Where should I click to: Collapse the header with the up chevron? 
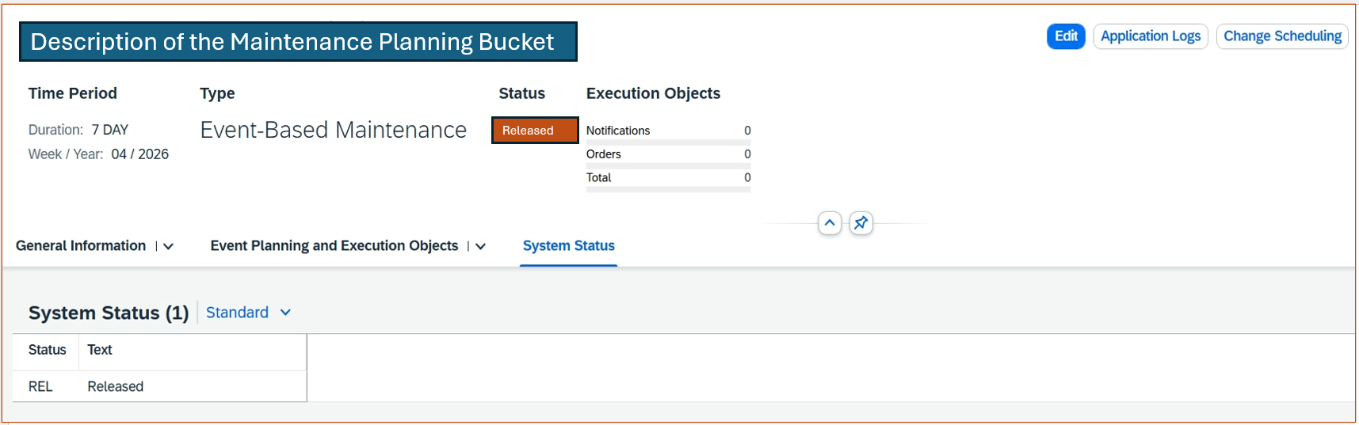(829, 223)
